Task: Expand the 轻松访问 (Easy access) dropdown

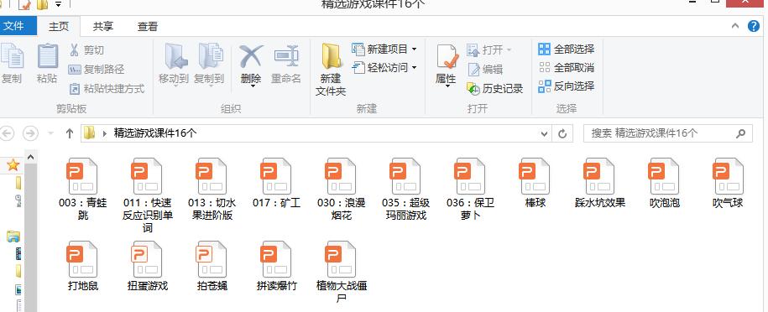Action: click(x=415, y=68)
